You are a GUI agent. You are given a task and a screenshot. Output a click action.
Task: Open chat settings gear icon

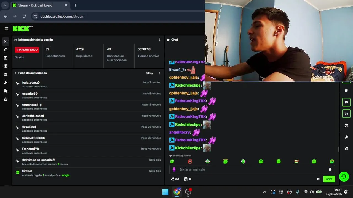pyautogui.click(x=318, y=179)
